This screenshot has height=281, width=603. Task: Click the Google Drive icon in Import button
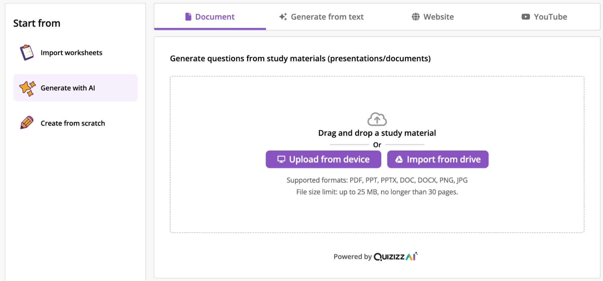tap(399, 159)
